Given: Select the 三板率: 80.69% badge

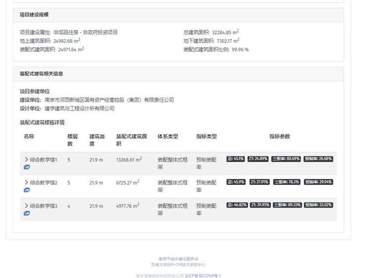Looking at the screenshot, I should coord(287,159).
